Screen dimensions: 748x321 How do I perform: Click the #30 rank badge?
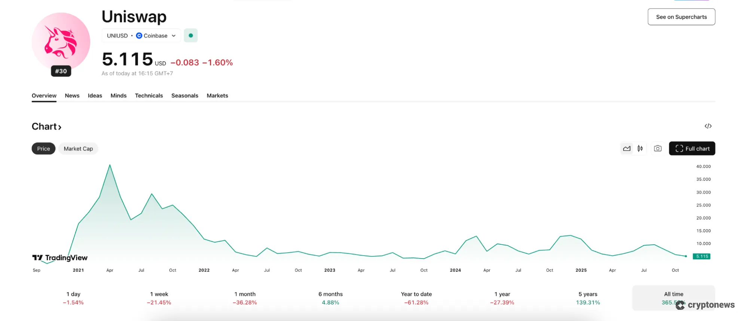pyautogui.click(x=61, y=71)
